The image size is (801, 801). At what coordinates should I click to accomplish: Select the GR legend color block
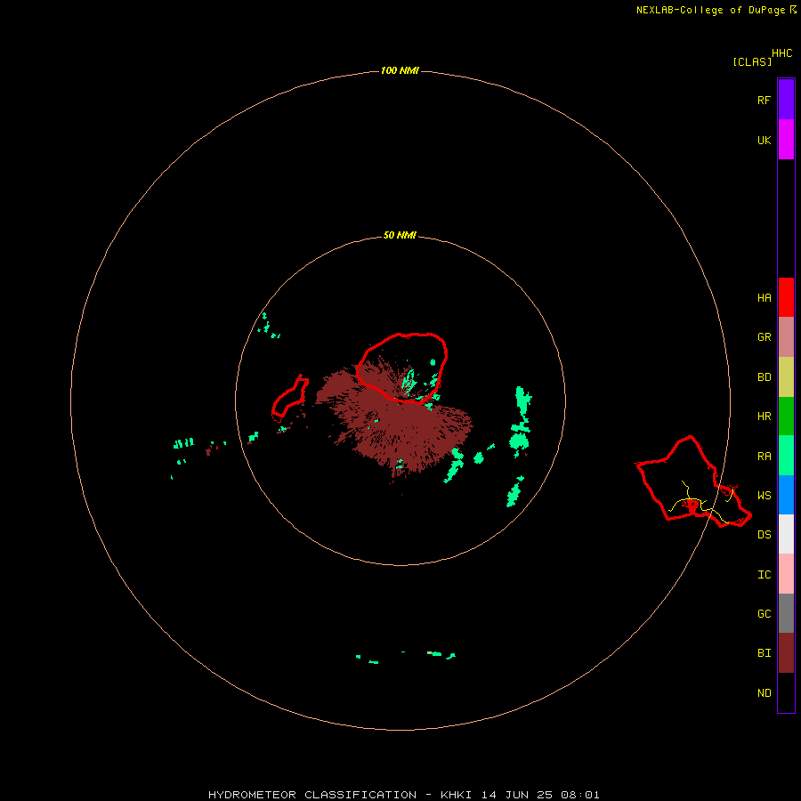point(786,337)
